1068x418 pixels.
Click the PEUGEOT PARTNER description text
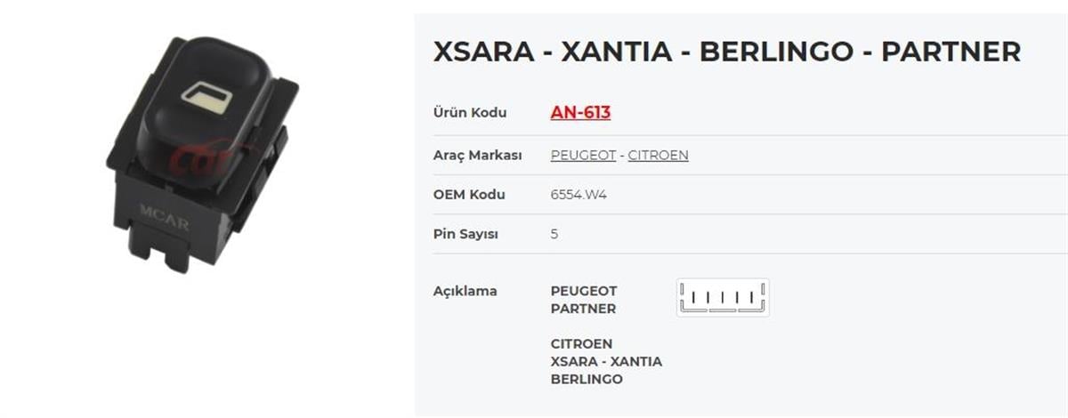click(584, 300)
